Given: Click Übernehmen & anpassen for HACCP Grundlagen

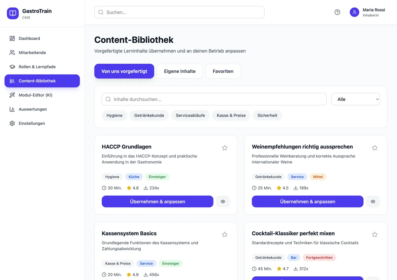Looking at the screenshot, I should (x=157, y=201).
